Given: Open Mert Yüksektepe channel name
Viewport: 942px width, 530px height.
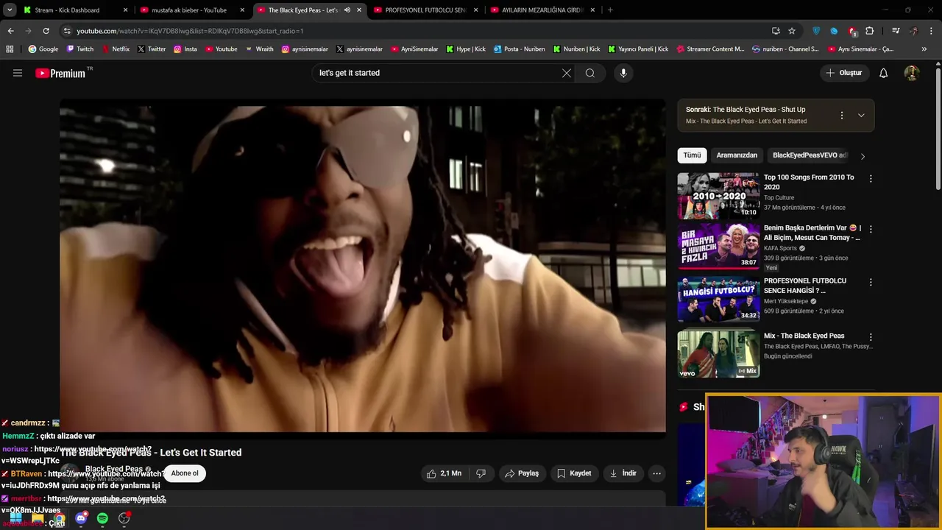Looking at the screenshot, I should pyautogui.click(x=787, y=301).
